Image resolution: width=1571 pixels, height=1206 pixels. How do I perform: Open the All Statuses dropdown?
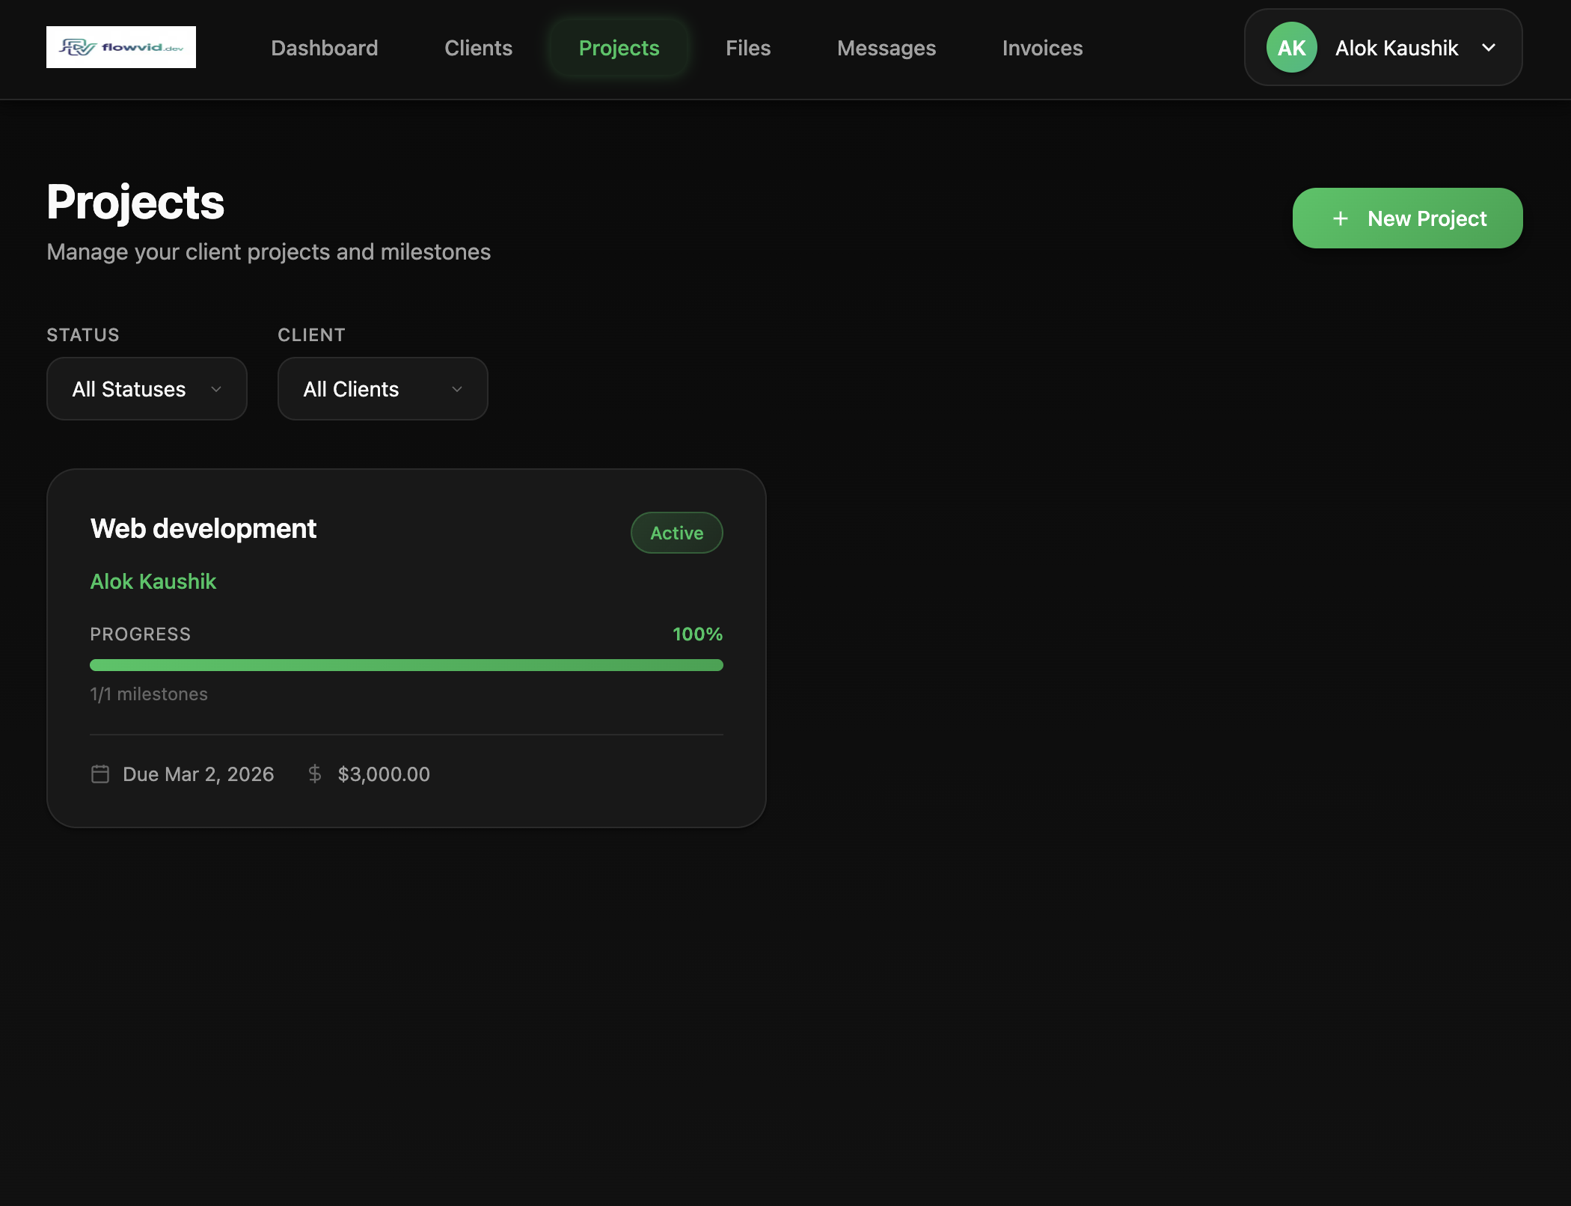(147, 389)
